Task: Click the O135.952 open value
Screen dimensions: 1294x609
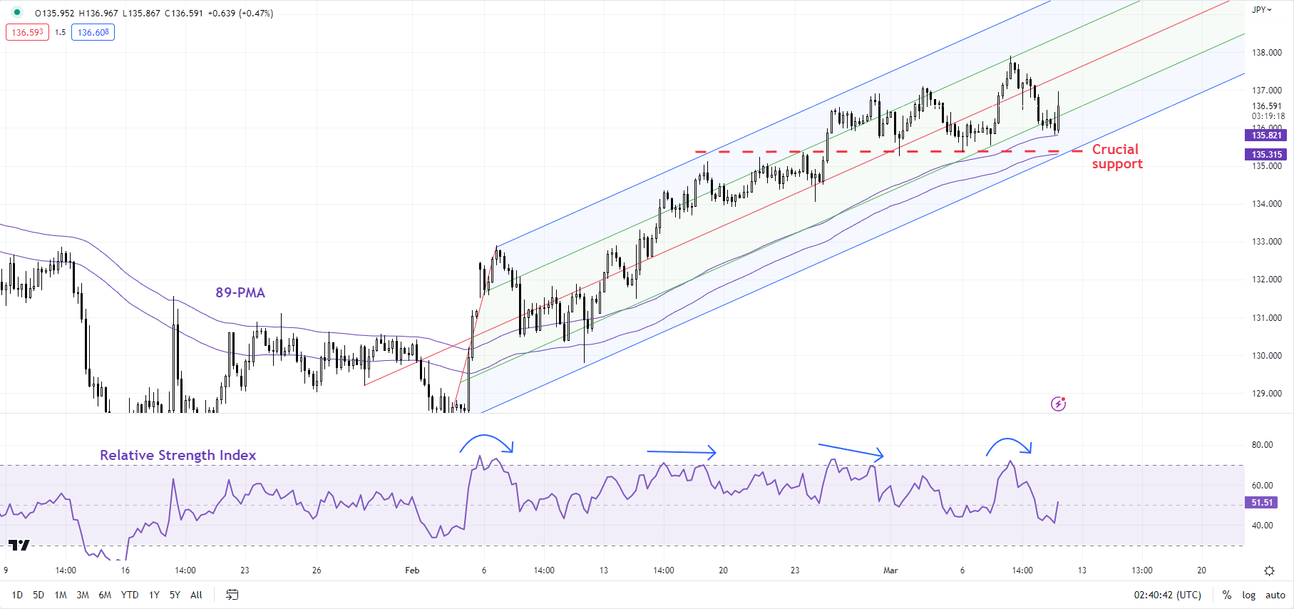Action: pyautogui.click(x=54, y=13)
